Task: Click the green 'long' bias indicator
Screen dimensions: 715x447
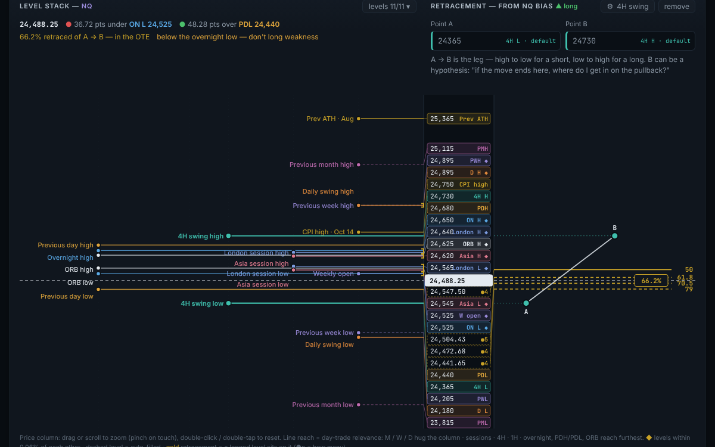Action: point(567,6)
